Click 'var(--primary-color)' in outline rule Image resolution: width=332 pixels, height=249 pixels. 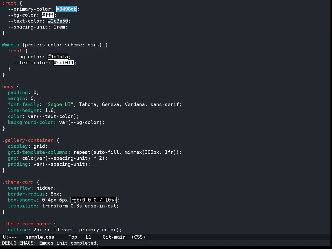[x=91, y=230]
